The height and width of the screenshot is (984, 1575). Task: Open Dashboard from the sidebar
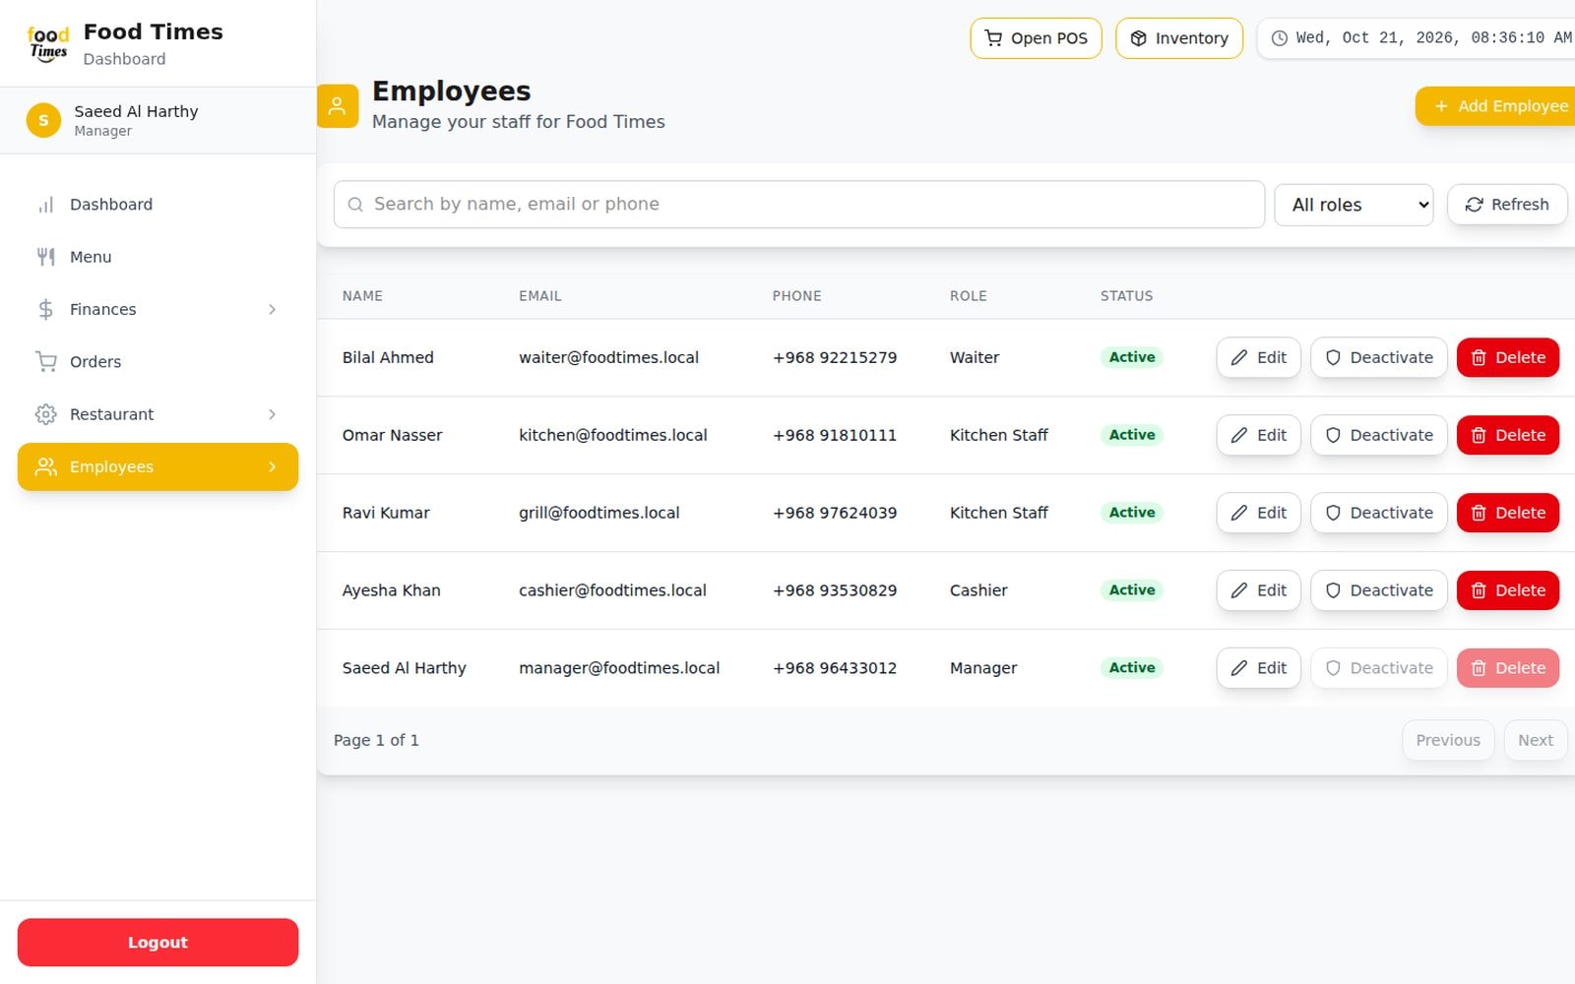tap(157, 205)
